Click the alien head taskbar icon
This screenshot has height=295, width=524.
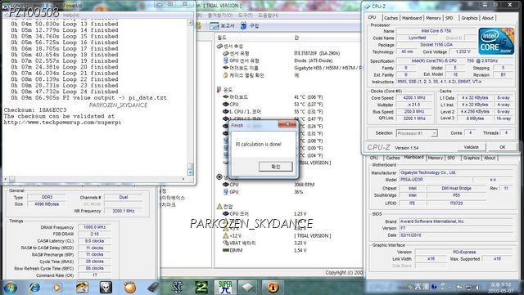click(x=106, y=288)
